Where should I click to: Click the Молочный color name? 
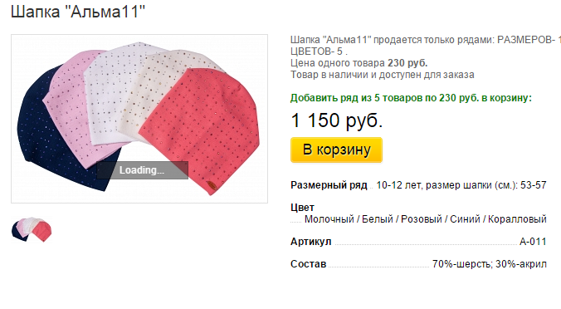point(329,219)
